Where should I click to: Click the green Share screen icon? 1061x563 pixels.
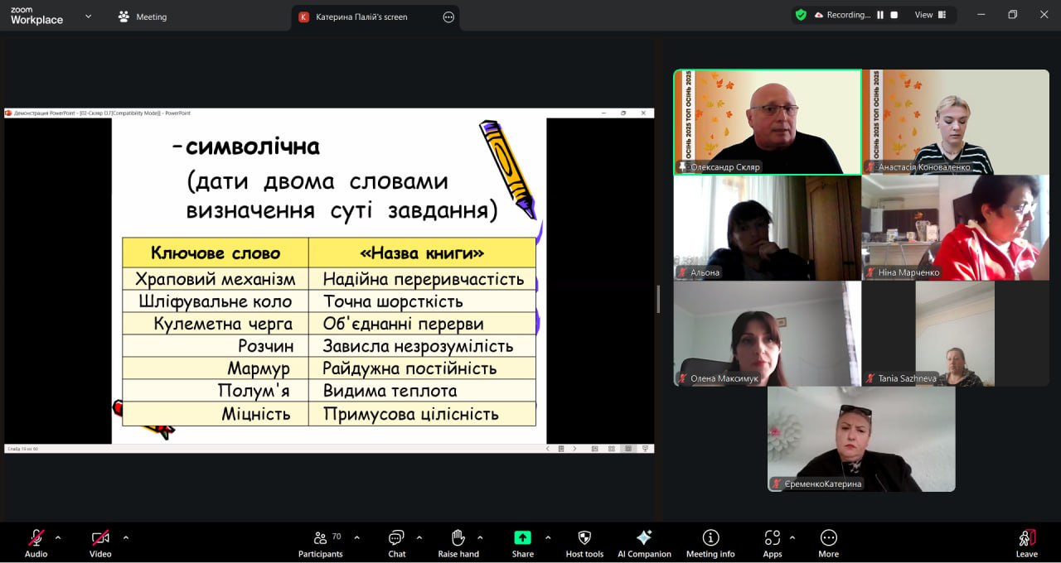point(522,537)
